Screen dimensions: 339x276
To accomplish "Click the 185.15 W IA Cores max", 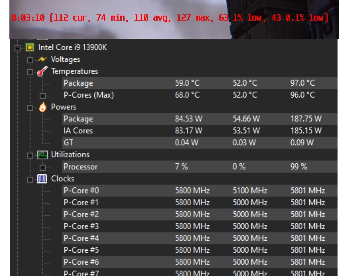I will point(306,131).
